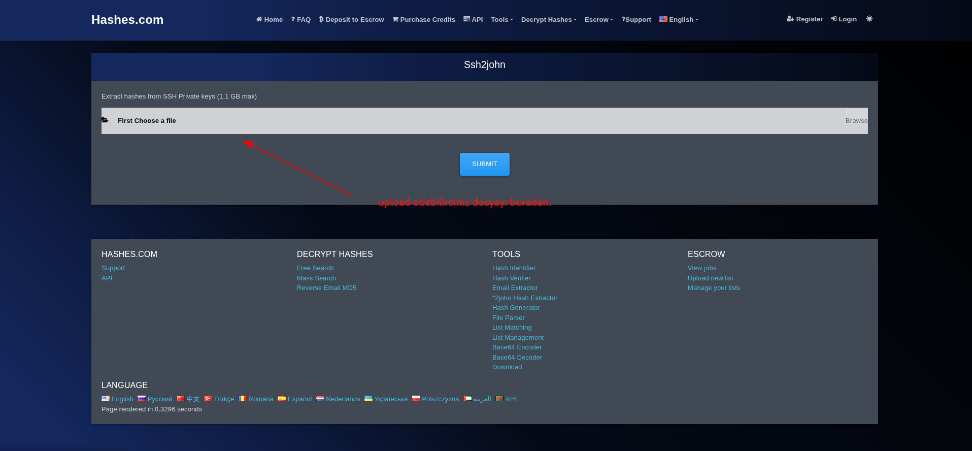Open View jobs escrow link
Viewport: 972px width, 451px height.
coord(702,268)
